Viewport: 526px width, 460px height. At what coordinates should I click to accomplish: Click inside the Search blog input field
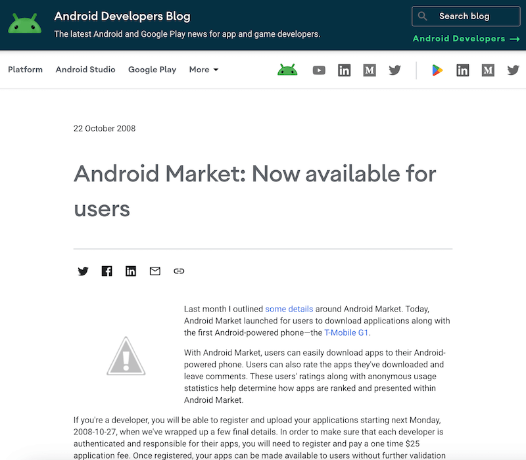(467, 16)
